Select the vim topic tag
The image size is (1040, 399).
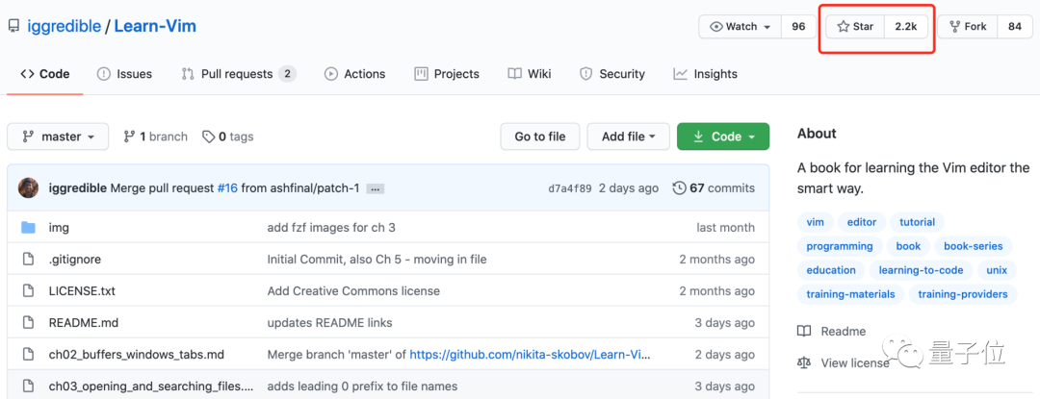pos(816,222)
